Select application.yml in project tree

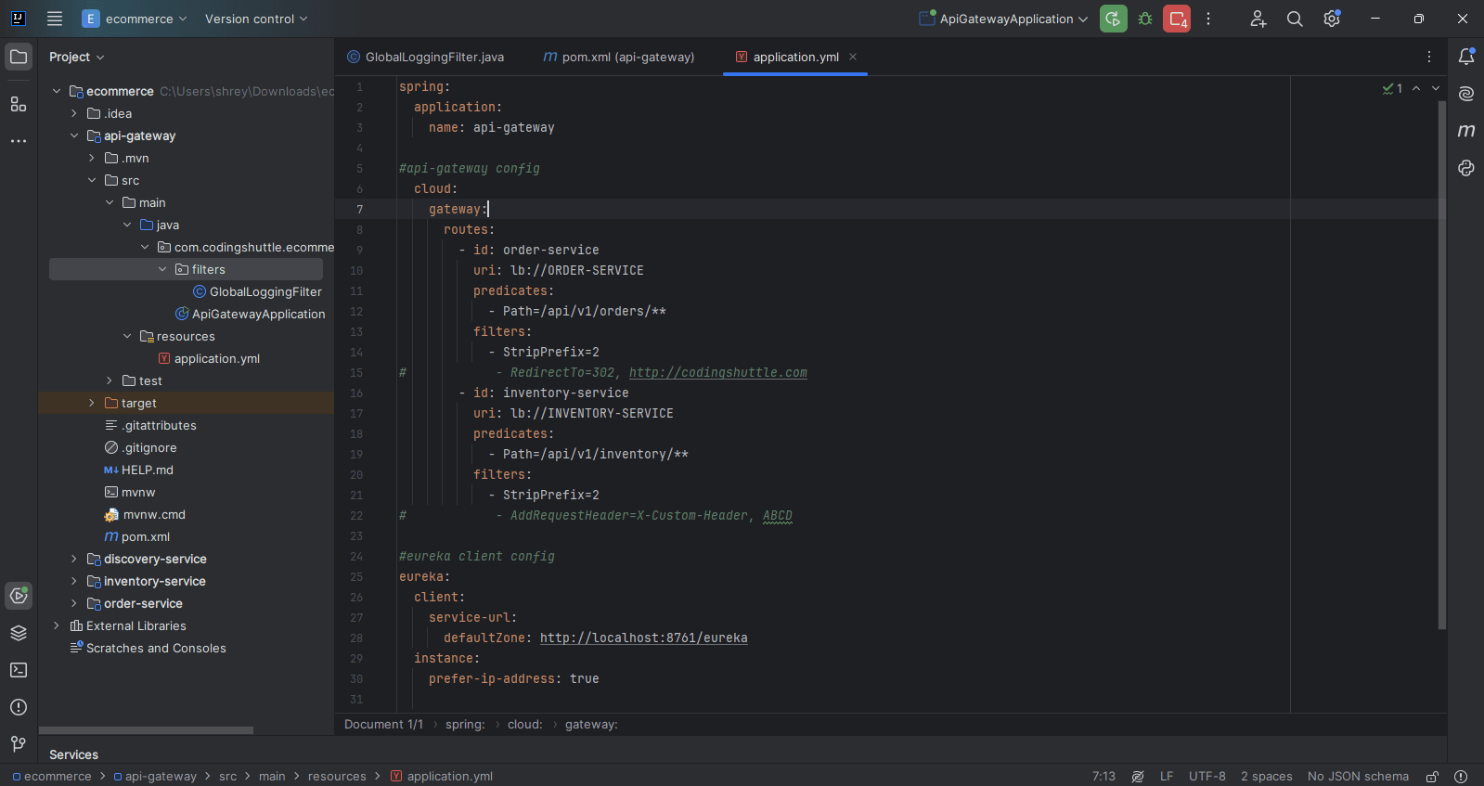[x=209, y=358]
